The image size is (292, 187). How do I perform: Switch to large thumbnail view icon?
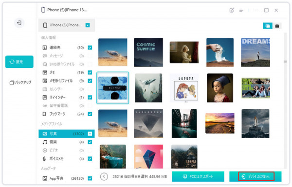(267, 26)
